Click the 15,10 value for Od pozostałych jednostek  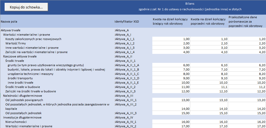coord(209,113)
